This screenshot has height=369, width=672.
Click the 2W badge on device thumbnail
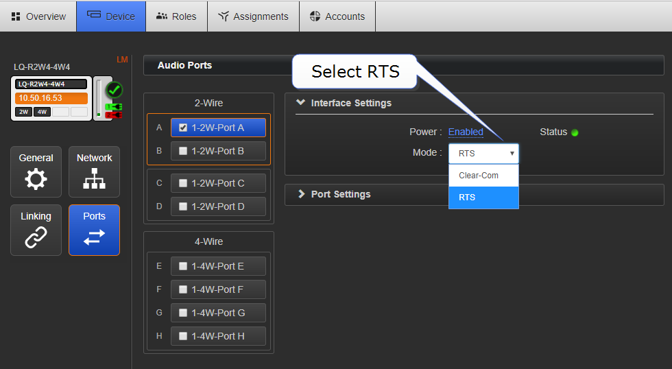[23, 112]
